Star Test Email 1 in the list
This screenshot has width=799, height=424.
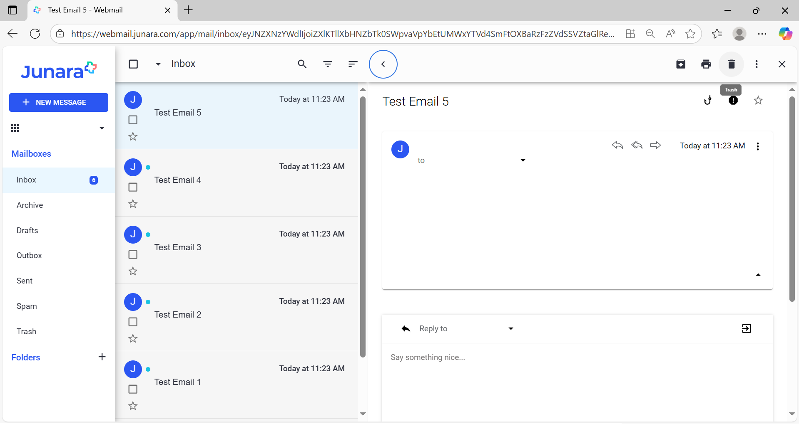[x=133, y=406]
